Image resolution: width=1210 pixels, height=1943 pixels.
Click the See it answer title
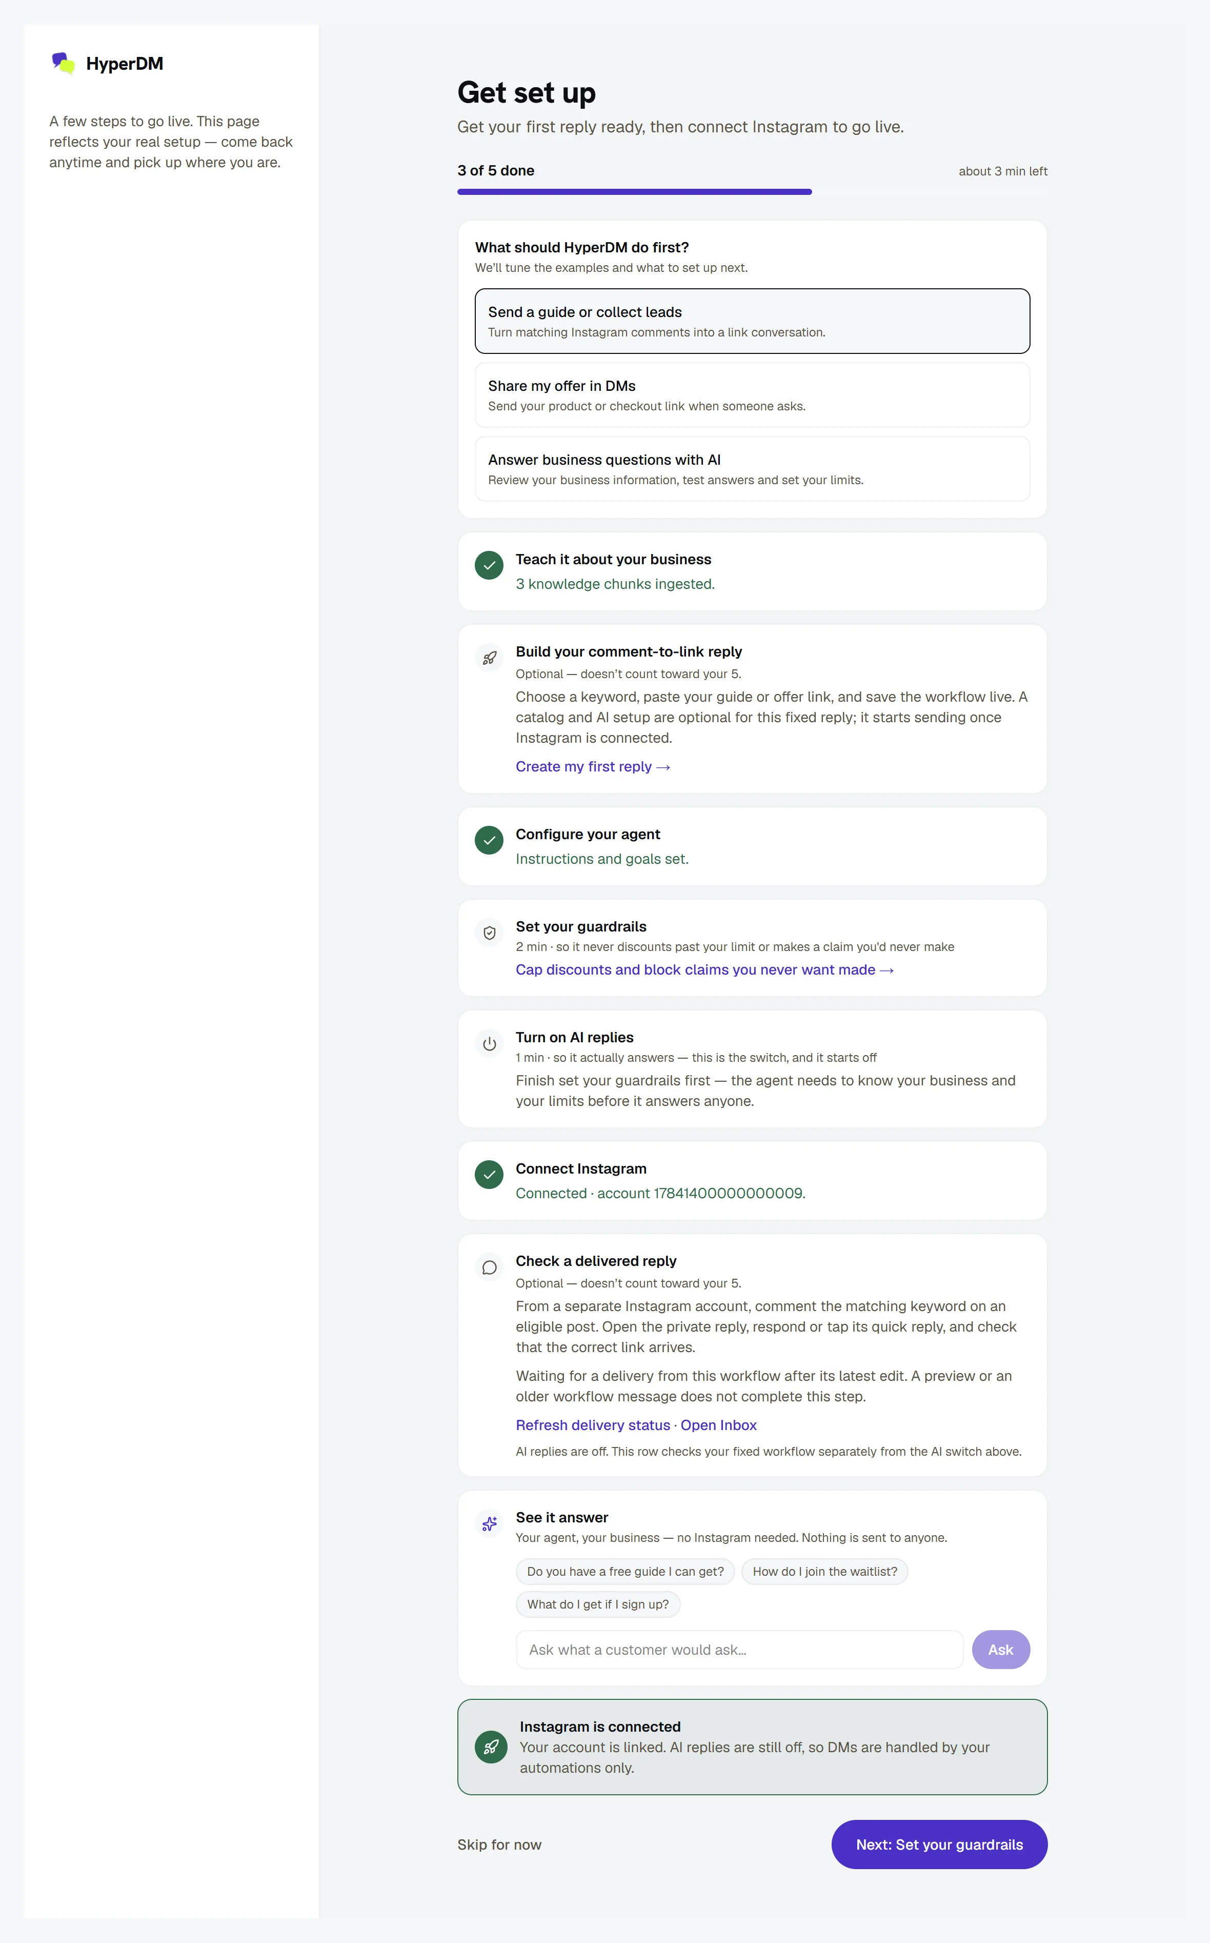(x=562, y=1517)
